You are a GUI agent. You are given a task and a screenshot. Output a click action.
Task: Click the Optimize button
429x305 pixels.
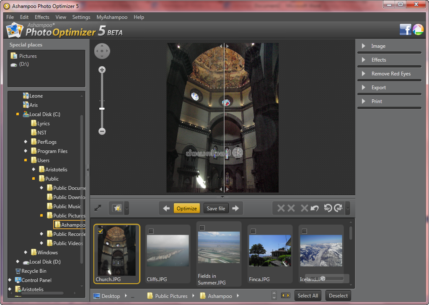tap(186, 209)
